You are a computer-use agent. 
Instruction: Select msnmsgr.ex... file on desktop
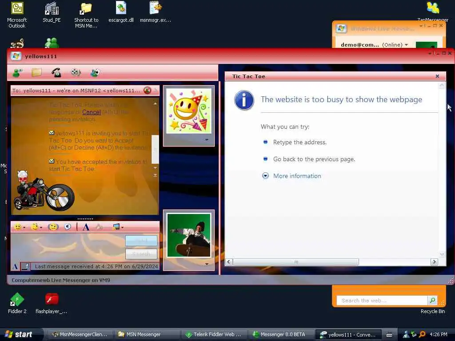tap(156, 12)
